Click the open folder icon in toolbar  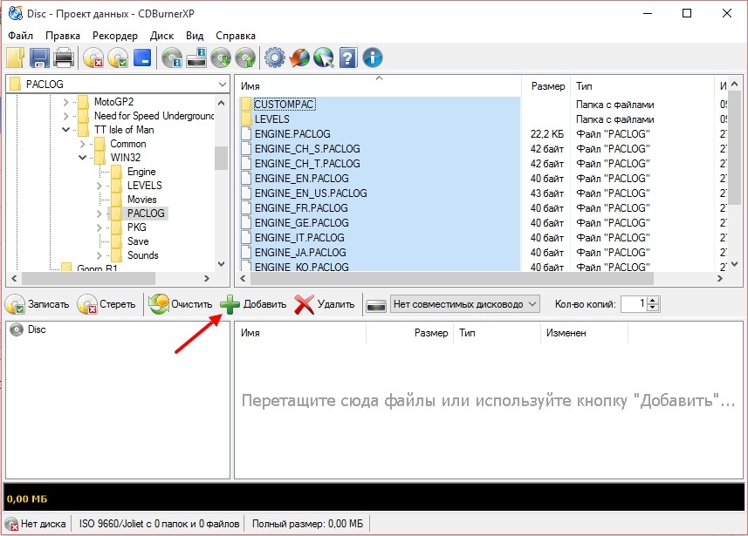tap(16, 58)
